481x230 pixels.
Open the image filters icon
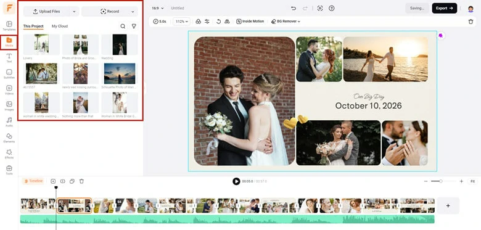(198, 22)
